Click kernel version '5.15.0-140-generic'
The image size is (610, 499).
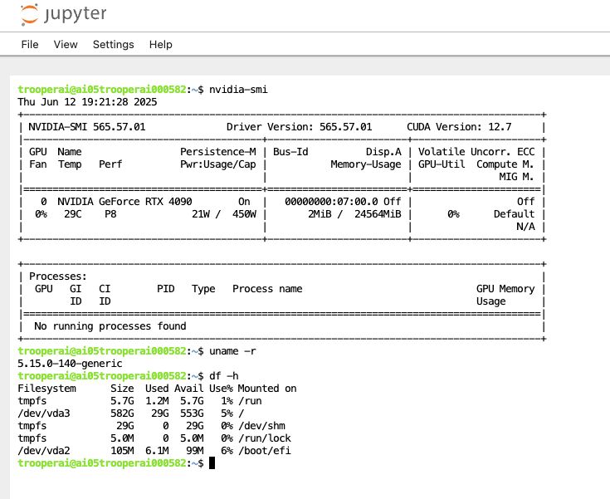(70, 364)
